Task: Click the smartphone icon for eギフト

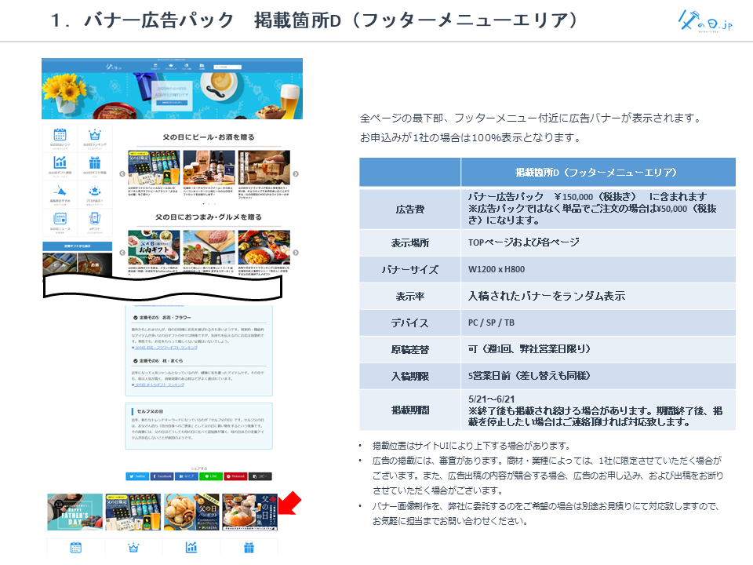Action: pyautogui.click(x=94, y=219)
